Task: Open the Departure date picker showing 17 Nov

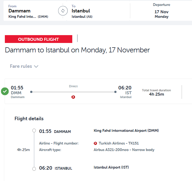Action: point(161,11)
